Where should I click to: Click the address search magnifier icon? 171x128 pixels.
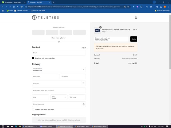pos(84,83)
